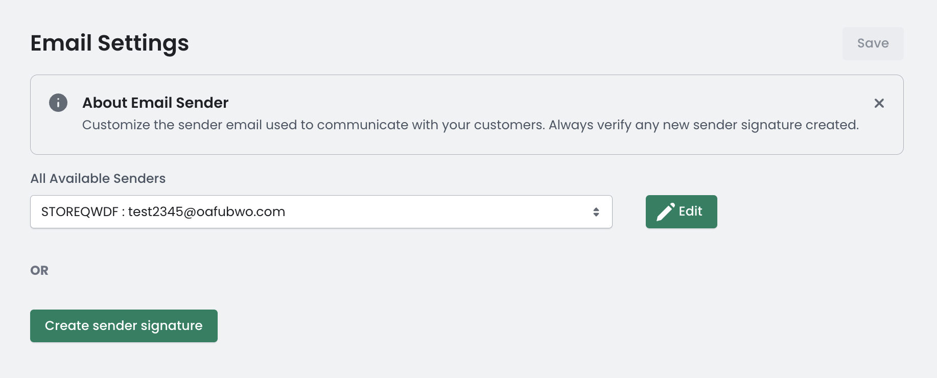The width and height of the screenshot is (937, 378).
Task: Click the sender dropdown up-down arrows
Action: [596, 212]
